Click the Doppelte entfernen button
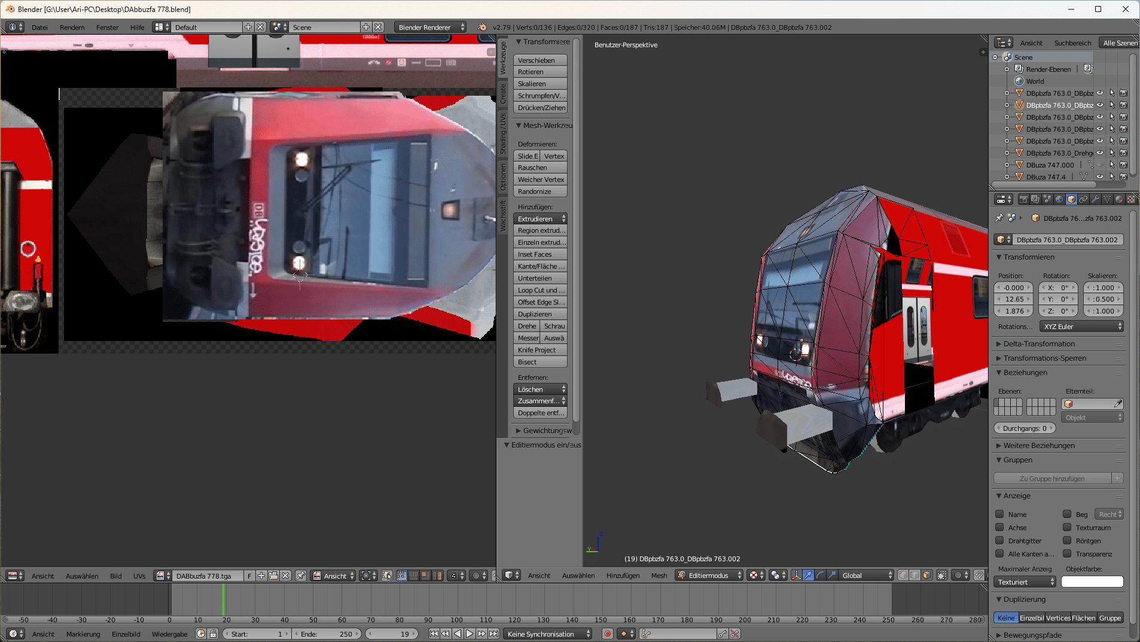Viewport: 1140px width, 642px height. (x=540, y=413)
